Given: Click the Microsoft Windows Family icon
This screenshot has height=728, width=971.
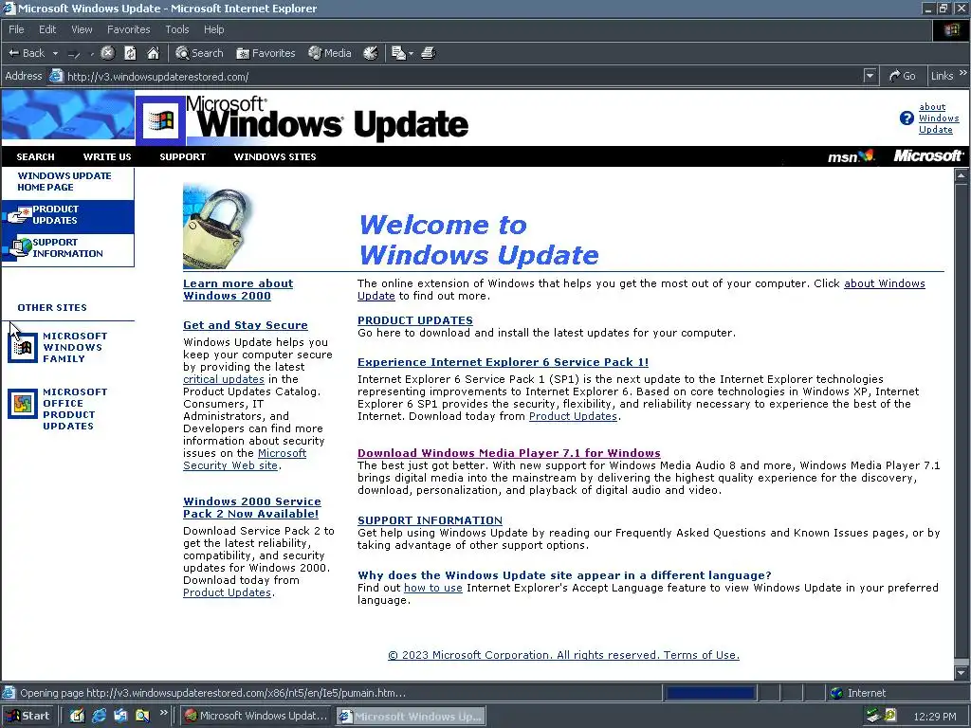Looking at the screenshot, I should [23, 347].
